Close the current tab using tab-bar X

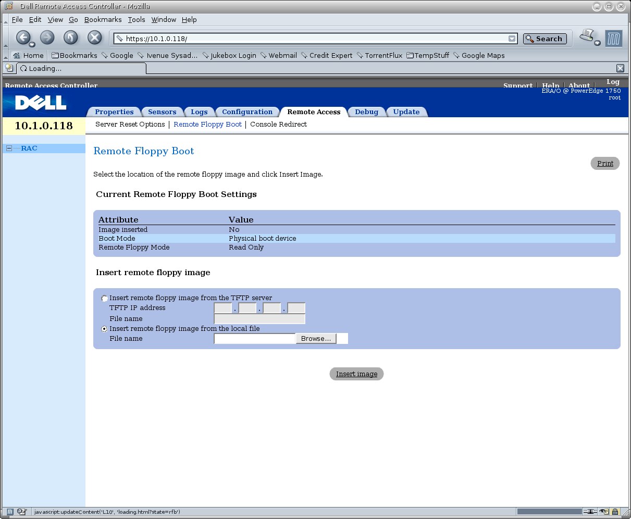click(620, 68)
